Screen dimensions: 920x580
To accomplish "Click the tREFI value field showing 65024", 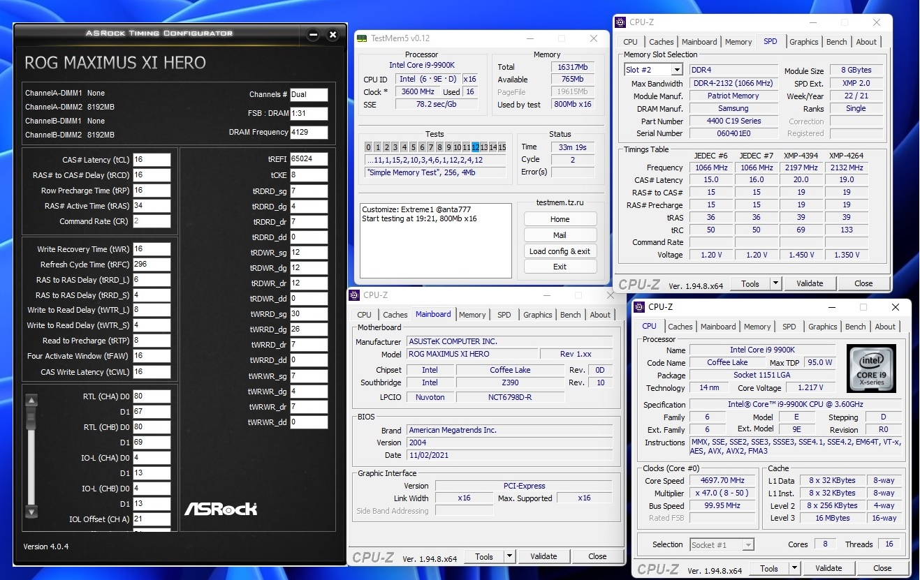I will [x=309, y=158].
